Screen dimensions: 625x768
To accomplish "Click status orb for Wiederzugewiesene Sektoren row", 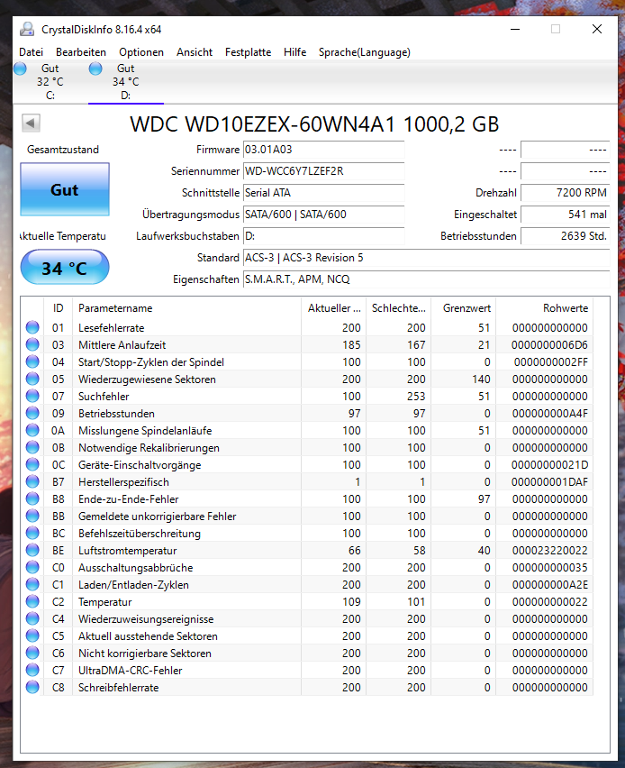I will (x=32, y=379).
